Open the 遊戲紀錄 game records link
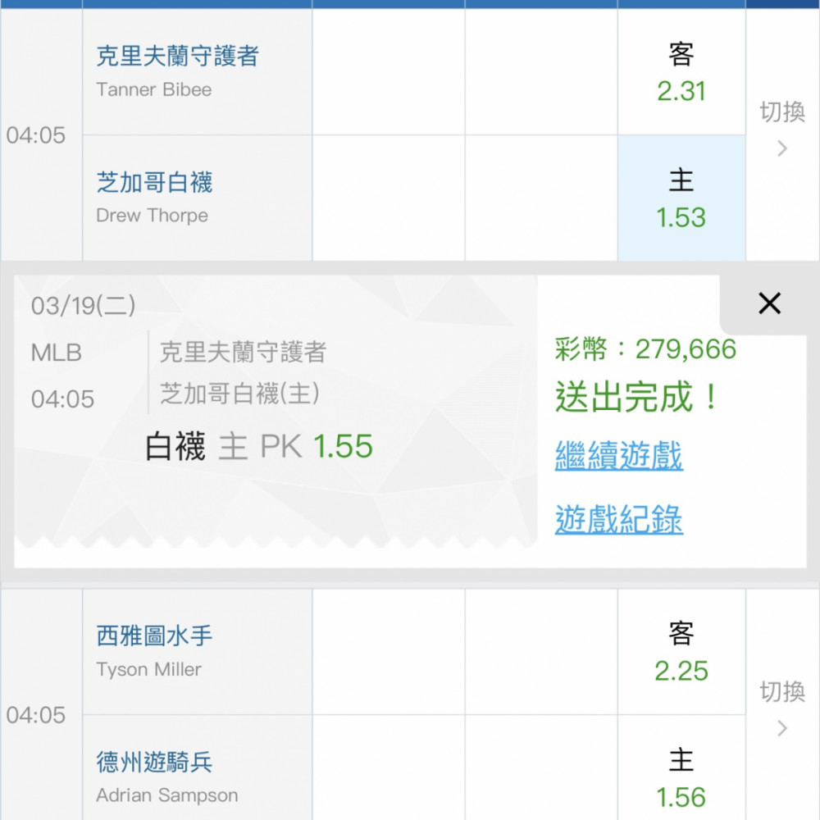 618,519
